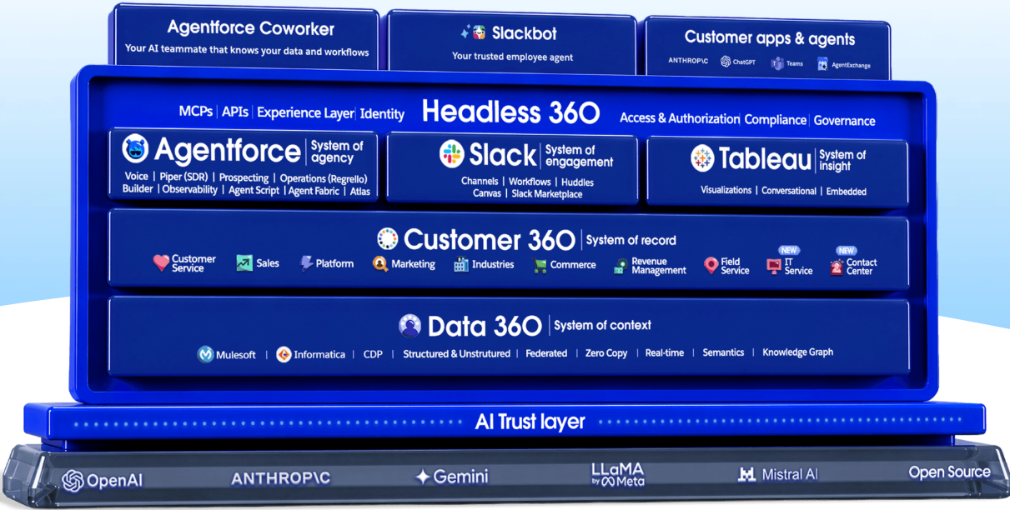Select Conversational under Tableau
This screenshot has width=1010, height=510.
tap(789, 191)
